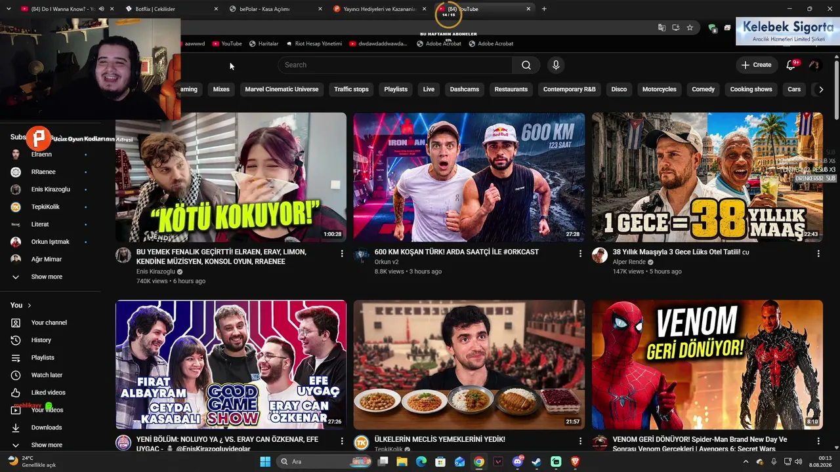Screen dimensions: 840x472
Task: Open Brave browser from the taskbar
Action: [x=576, y=462]
